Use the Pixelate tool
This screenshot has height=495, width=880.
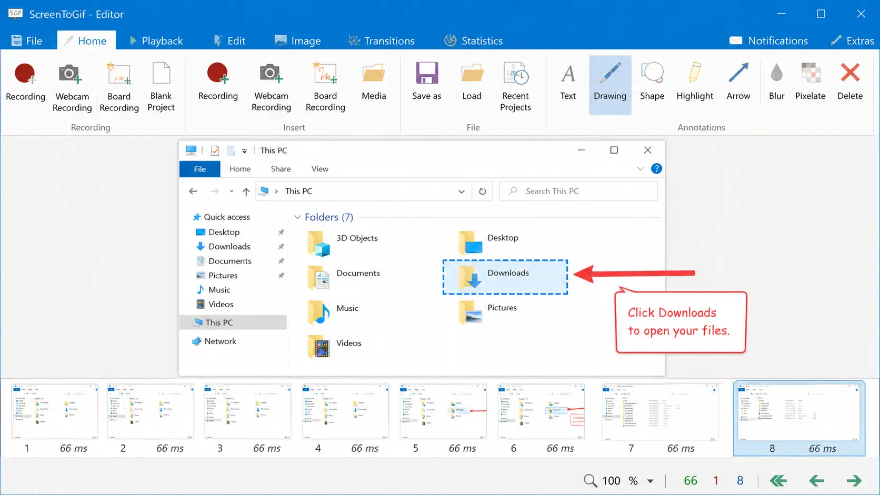click(x=810, y=83)
